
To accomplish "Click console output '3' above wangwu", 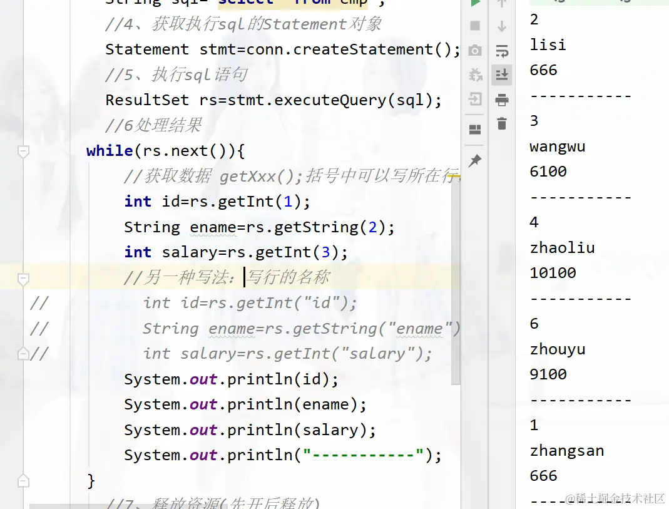I will [x=534, y=121].
